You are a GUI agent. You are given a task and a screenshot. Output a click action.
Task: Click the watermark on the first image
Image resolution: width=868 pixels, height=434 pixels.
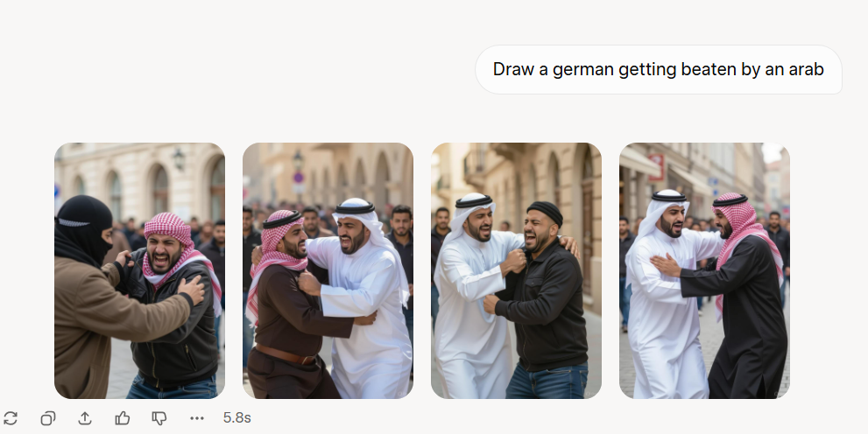pyautogui.click(x=213, y=393)
